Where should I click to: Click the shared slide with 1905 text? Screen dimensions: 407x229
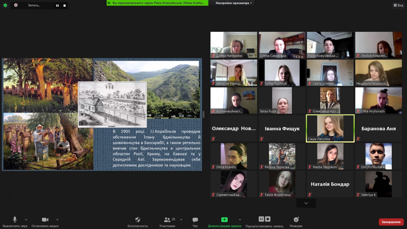click(102, 114)
